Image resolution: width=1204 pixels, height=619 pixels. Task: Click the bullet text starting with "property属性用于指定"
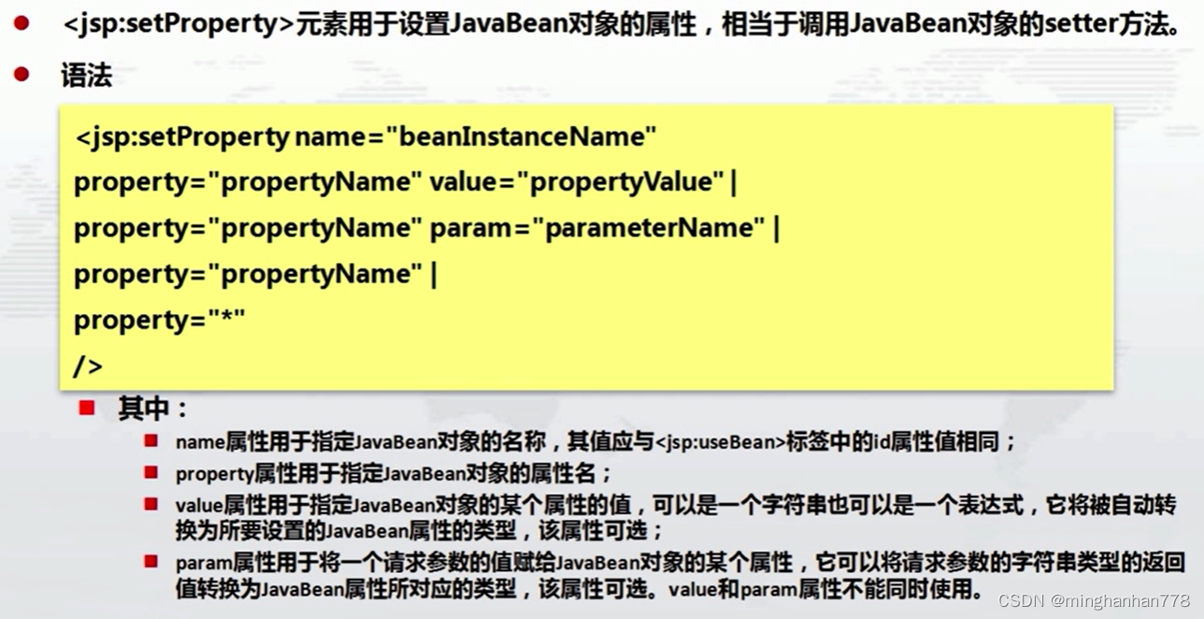[x=394, y=473]
